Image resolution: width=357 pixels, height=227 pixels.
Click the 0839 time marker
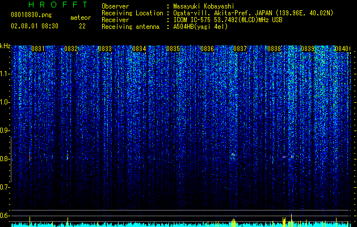click(x=308, y=49)
